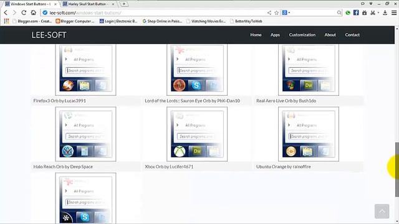Screen dimensions: 399x224
Task: Click the LEE-SOFT site logo
Action: click(x=49, y=35)
